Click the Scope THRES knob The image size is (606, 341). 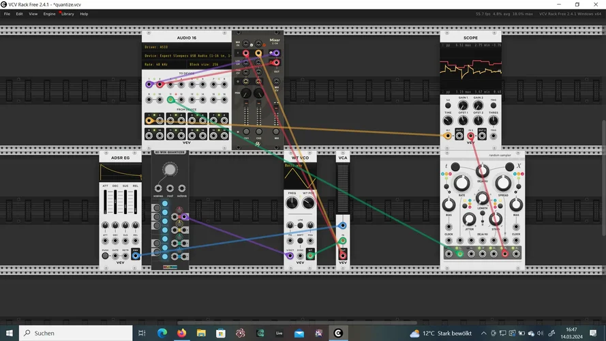(x=493, y=121)
